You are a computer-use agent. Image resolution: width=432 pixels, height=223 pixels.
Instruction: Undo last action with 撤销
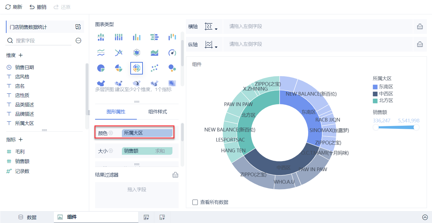click(38, 7)
